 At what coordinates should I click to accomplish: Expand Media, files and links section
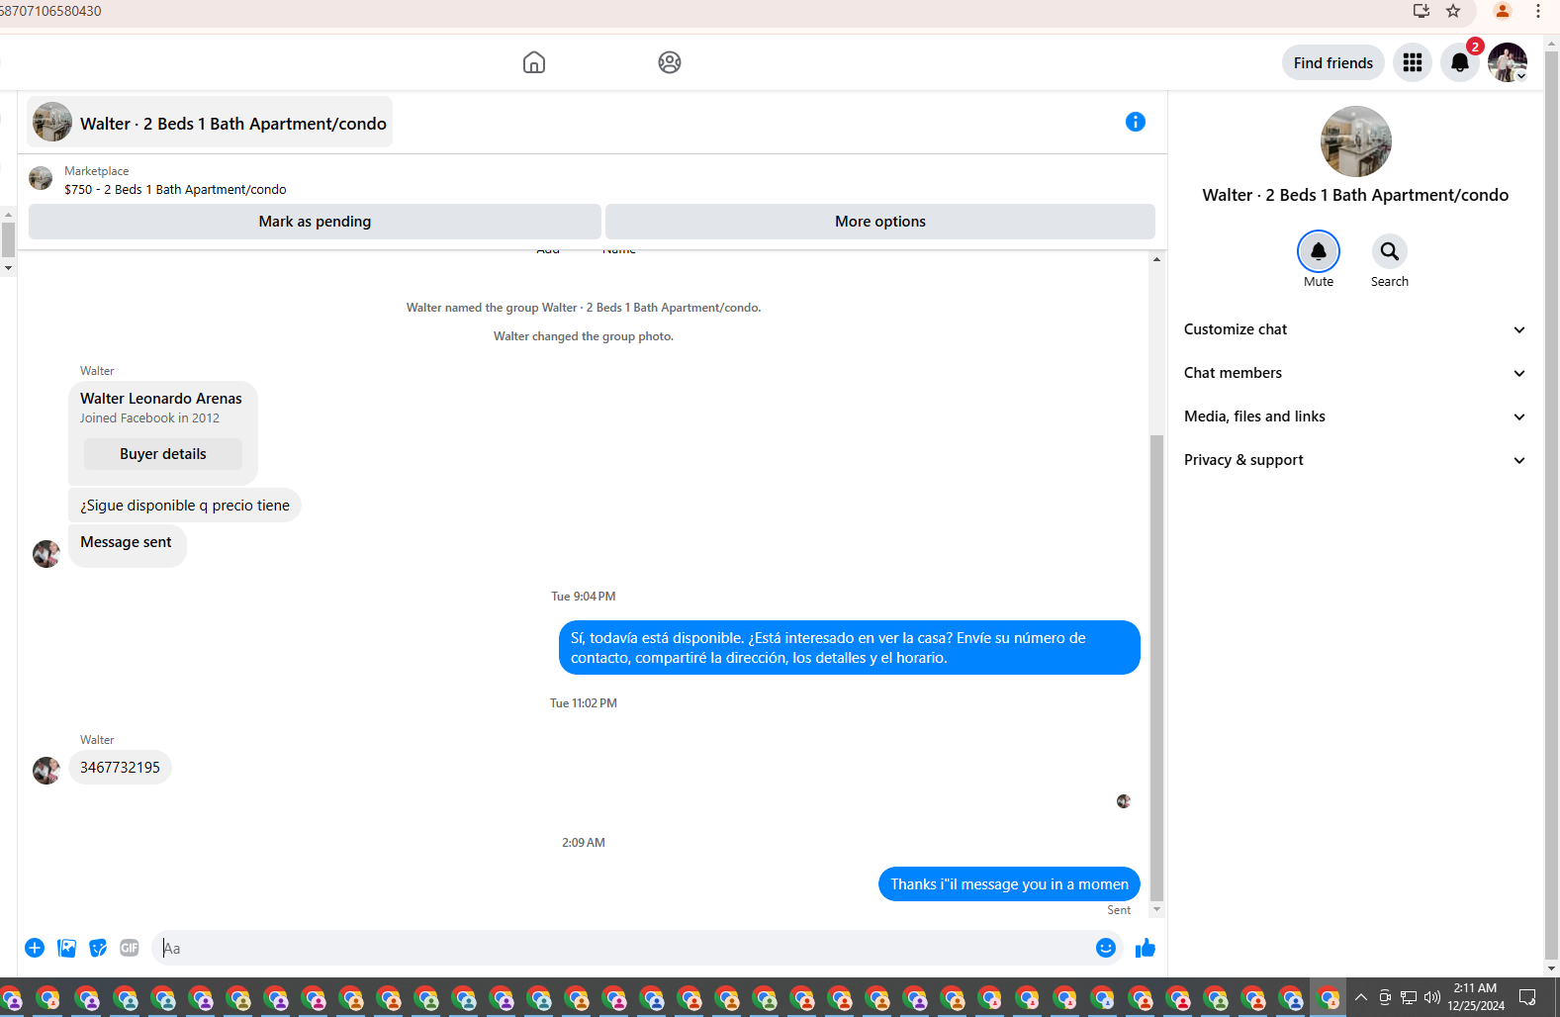pyautogui.click(x=1354, y=416)
